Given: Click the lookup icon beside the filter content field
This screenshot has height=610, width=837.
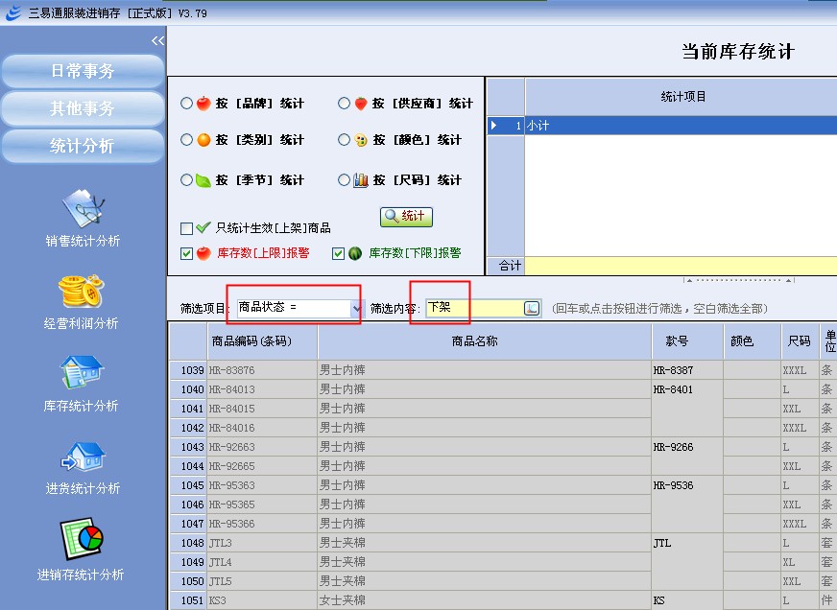Looking at the screenshot, I should click(x=532, y=308).
